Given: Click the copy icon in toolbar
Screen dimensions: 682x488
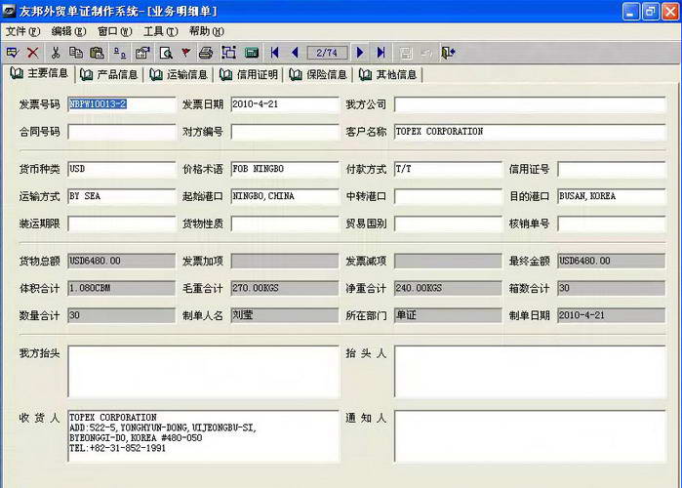Looking at the screenshot, I should point(76,53).
